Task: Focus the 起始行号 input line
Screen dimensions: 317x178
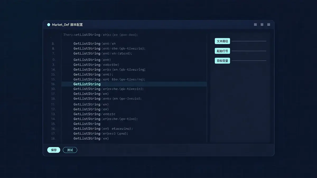Action: [249, 51]
